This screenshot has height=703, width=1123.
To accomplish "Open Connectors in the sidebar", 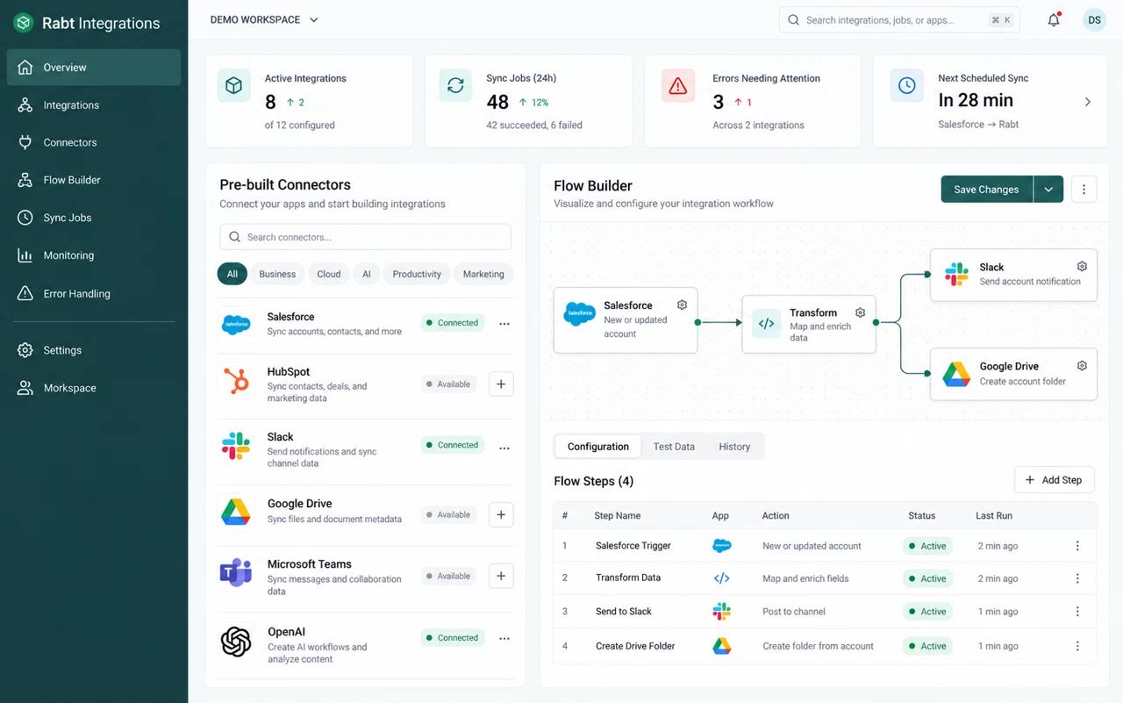I will coord(94,142).
